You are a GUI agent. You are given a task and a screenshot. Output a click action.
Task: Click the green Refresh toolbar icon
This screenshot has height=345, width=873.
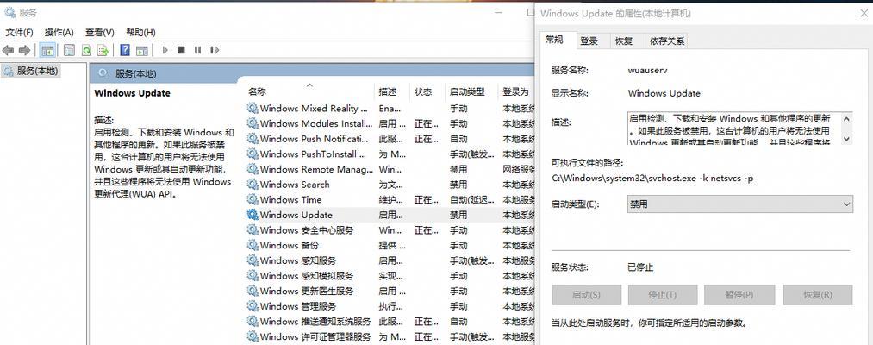point(86,50)
